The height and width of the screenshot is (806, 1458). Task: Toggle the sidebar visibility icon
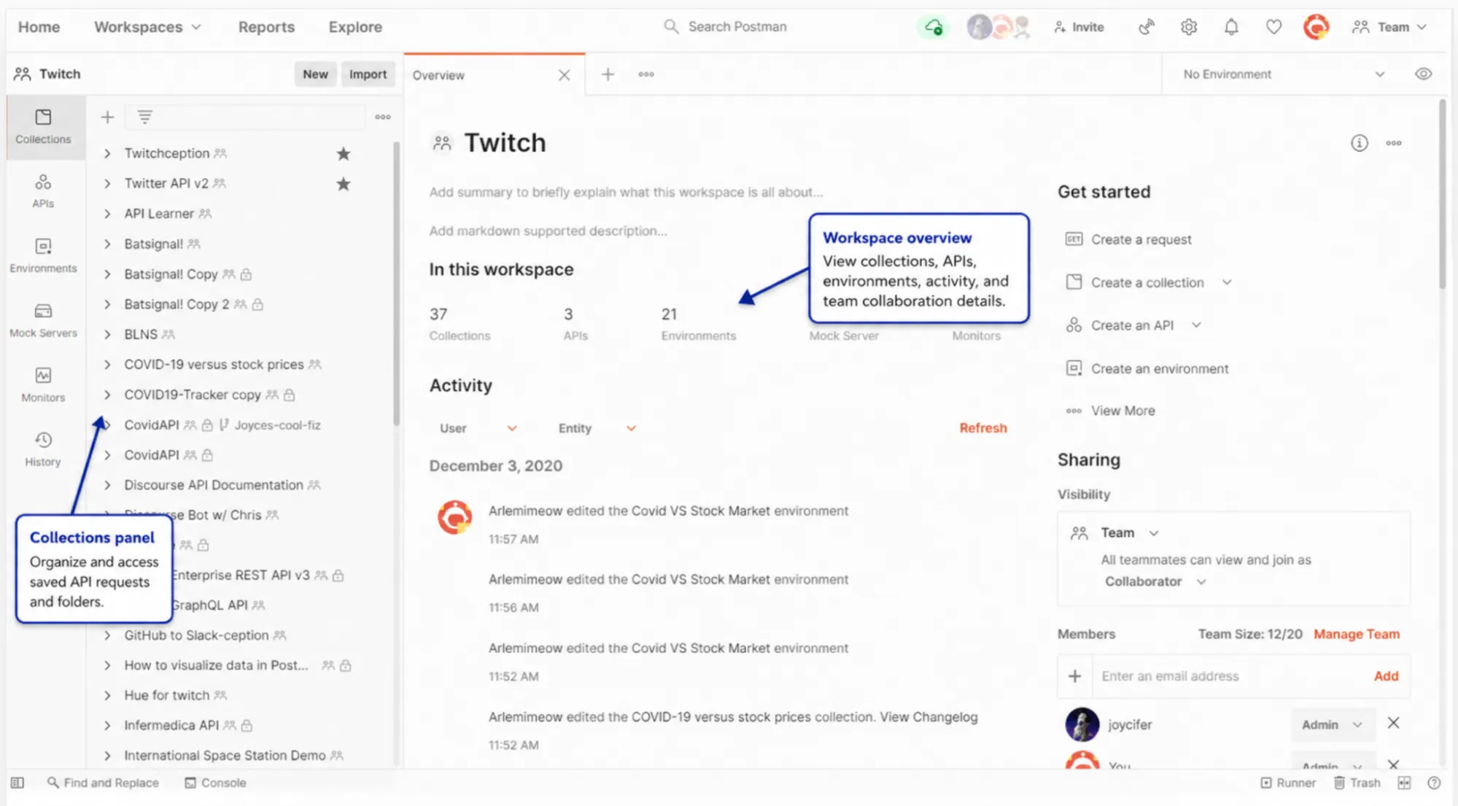pos(18,783)
